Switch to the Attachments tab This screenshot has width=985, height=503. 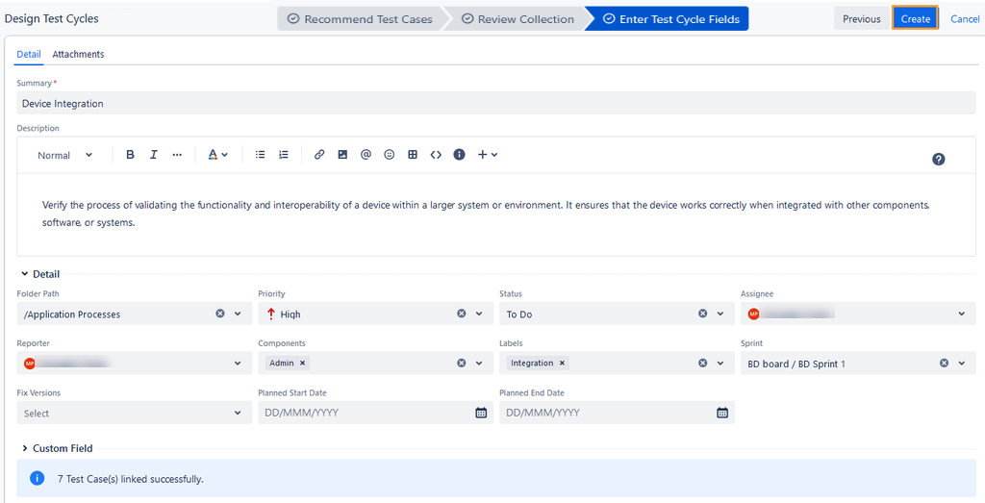[x=78, y=54]
